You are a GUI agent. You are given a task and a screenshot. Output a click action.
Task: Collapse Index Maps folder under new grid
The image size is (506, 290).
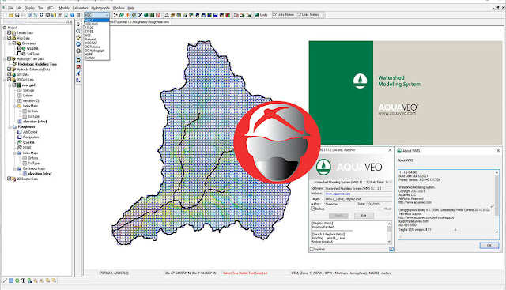pos(15,106)
